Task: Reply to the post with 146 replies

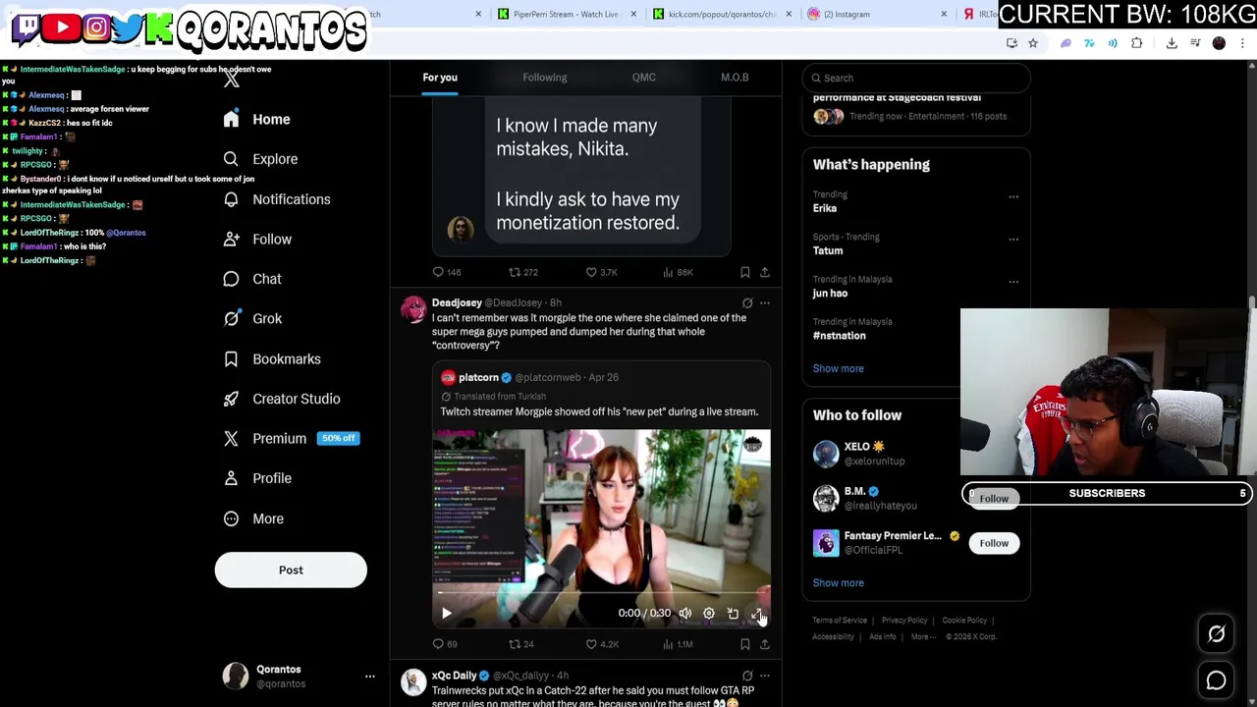Action: click(x=447, y=272)
